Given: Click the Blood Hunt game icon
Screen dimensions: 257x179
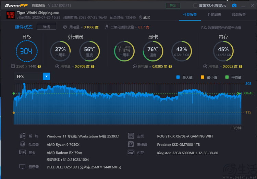Looking at the screenshot, I should pos(11,15).
